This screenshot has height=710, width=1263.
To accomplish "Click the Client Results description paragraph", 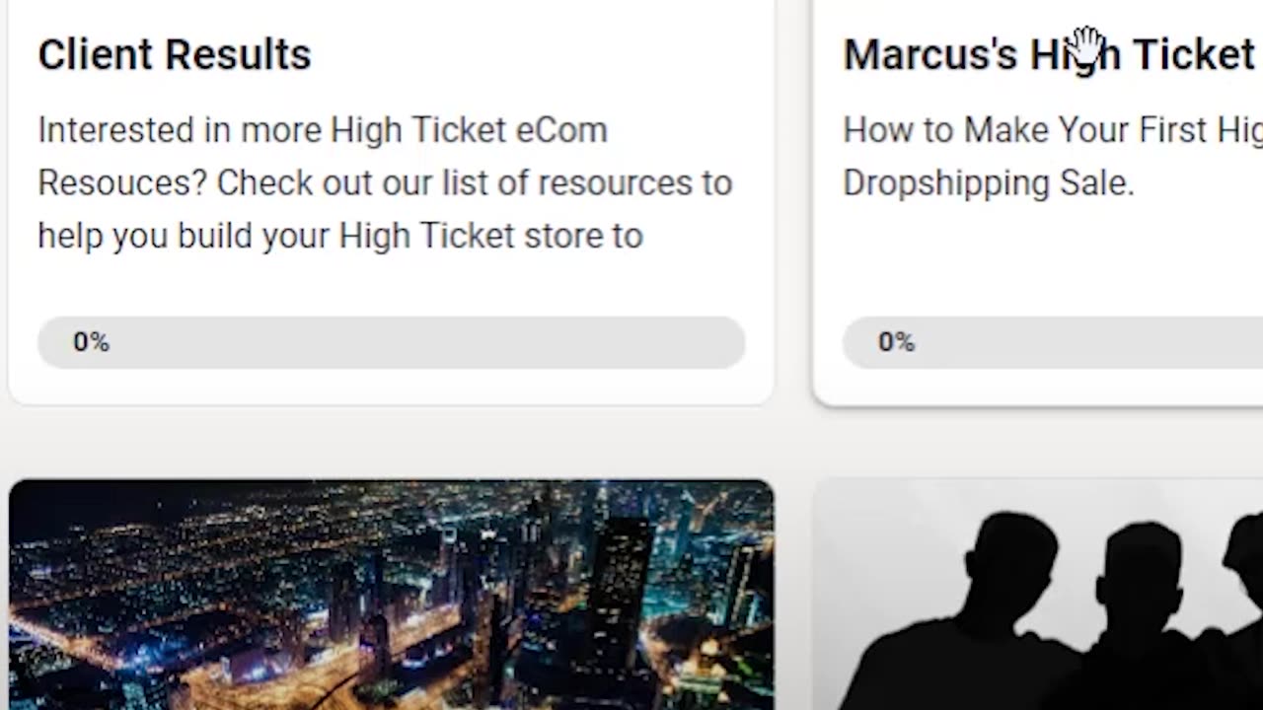I will pos(385,182).
